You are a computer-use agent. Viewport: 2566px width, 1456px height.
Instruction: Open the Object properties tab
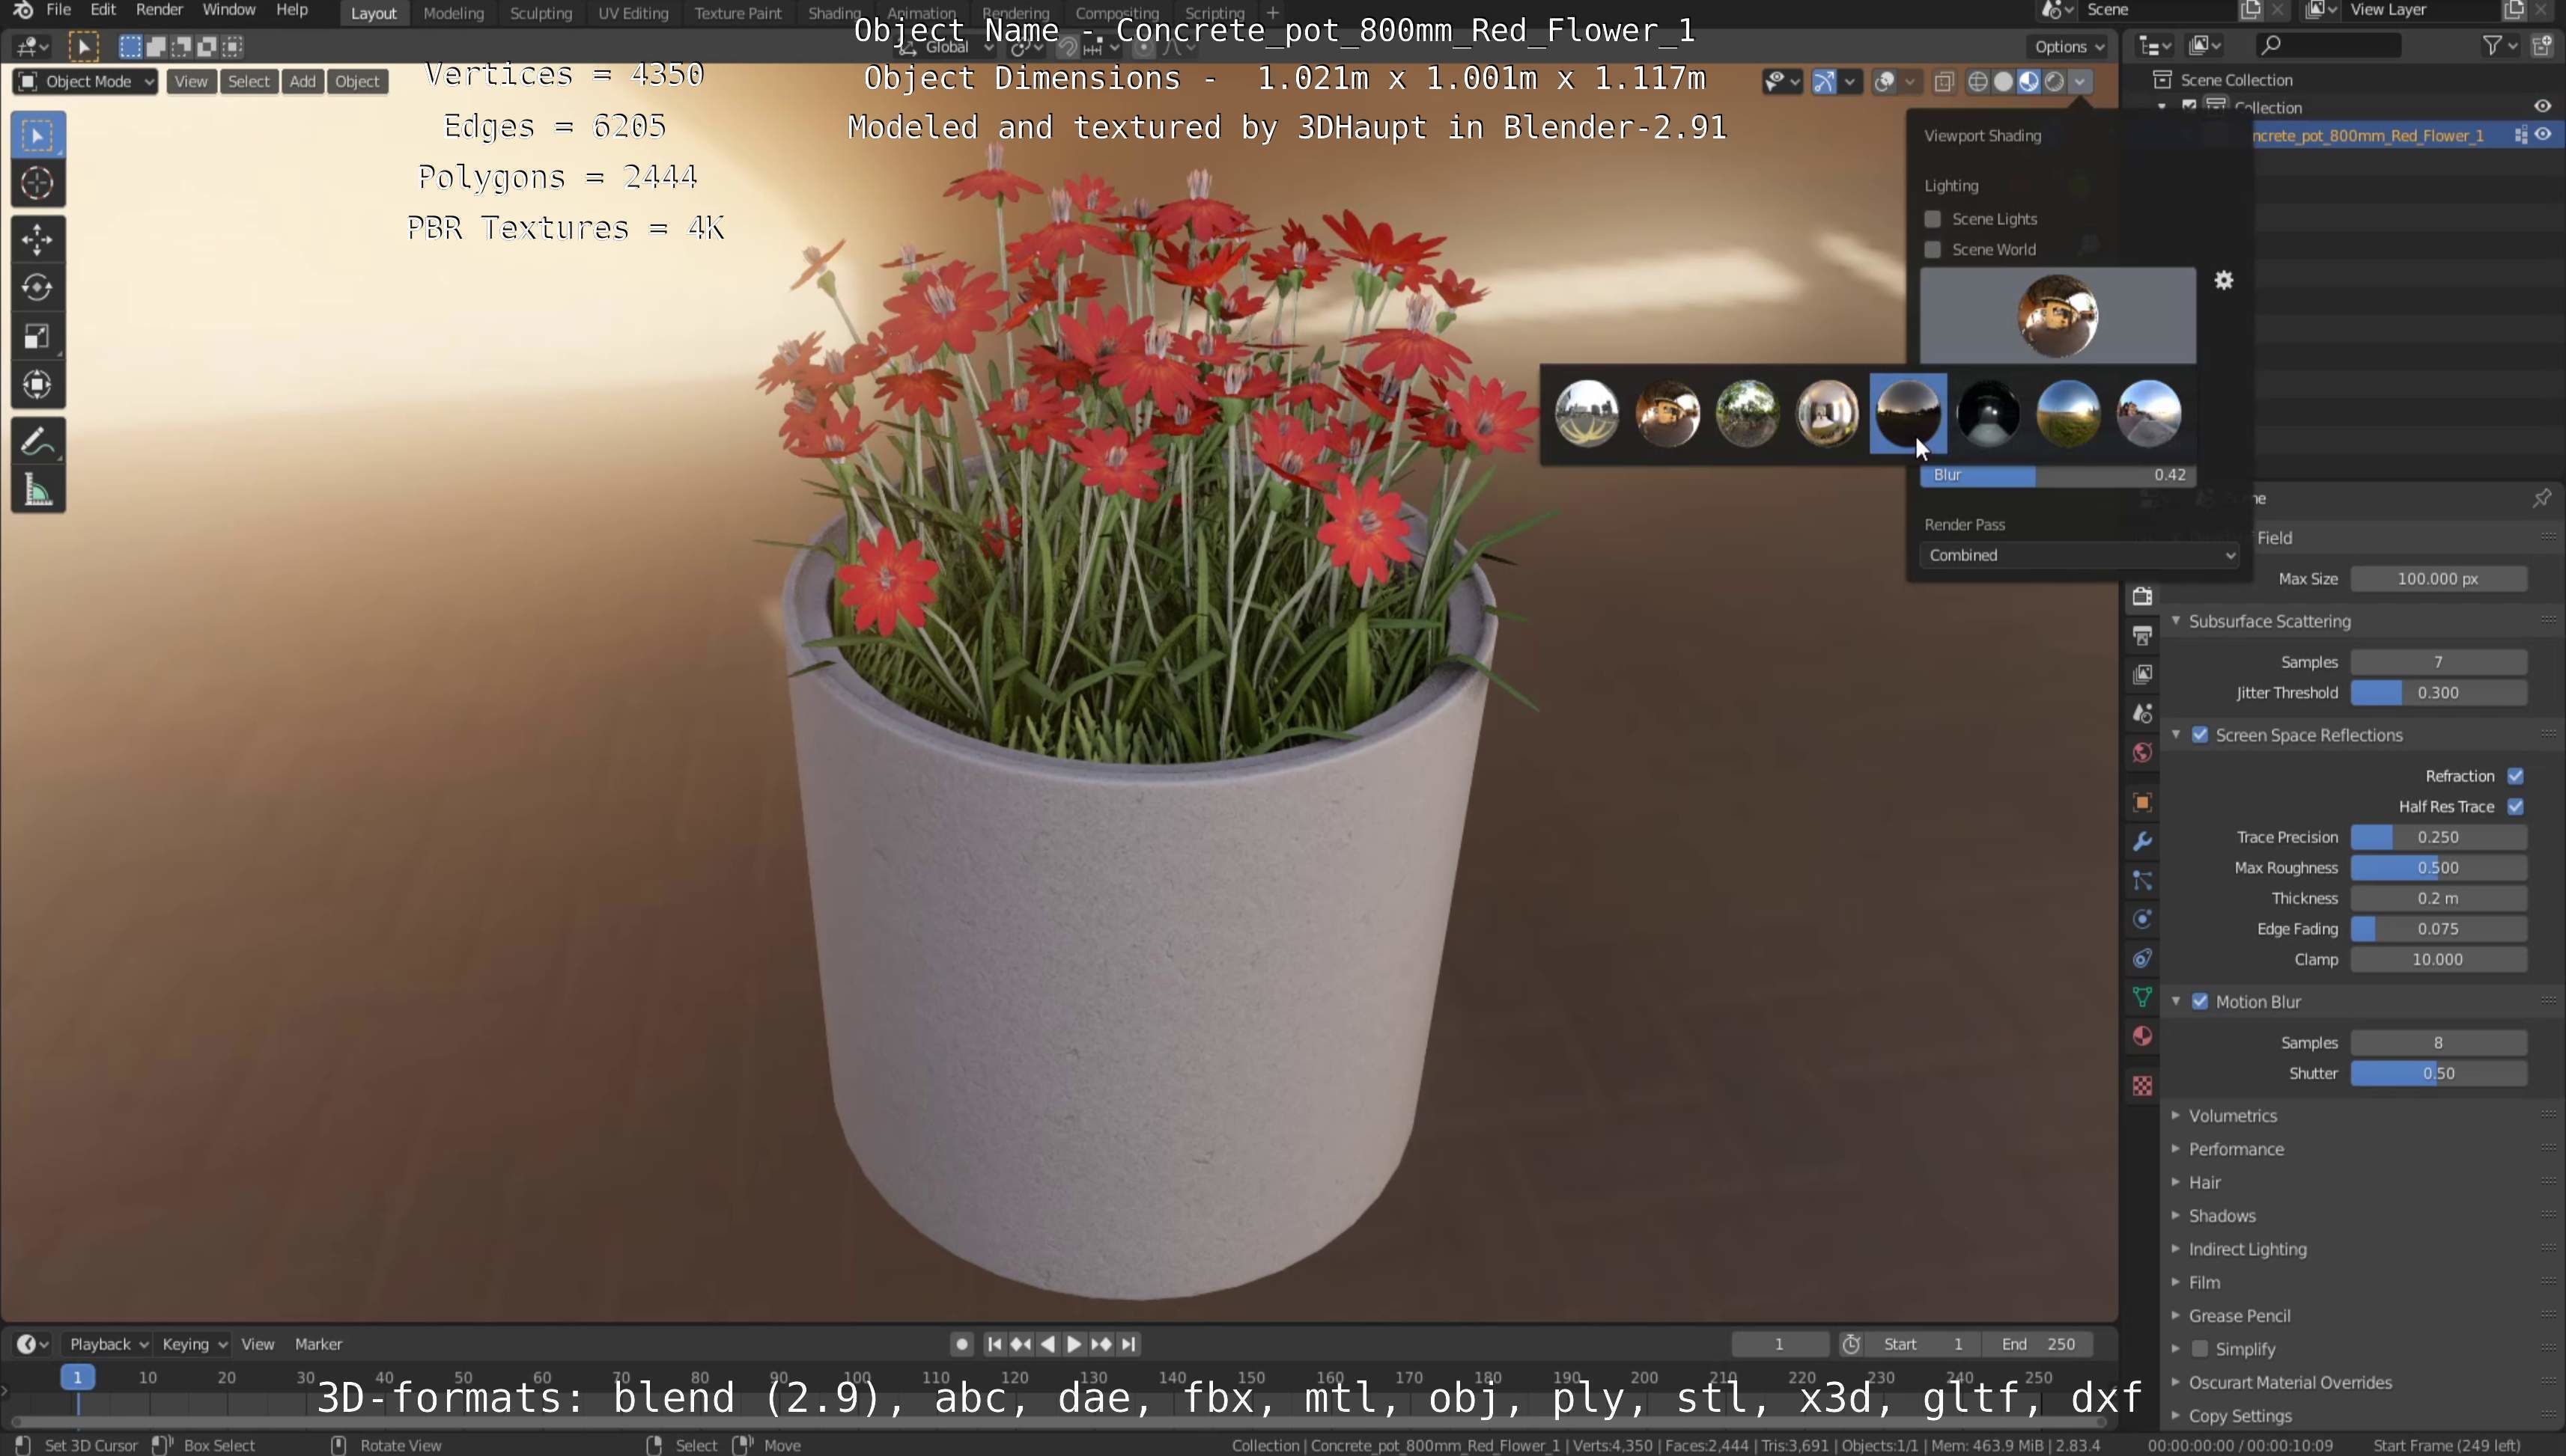pos(2141,802)
